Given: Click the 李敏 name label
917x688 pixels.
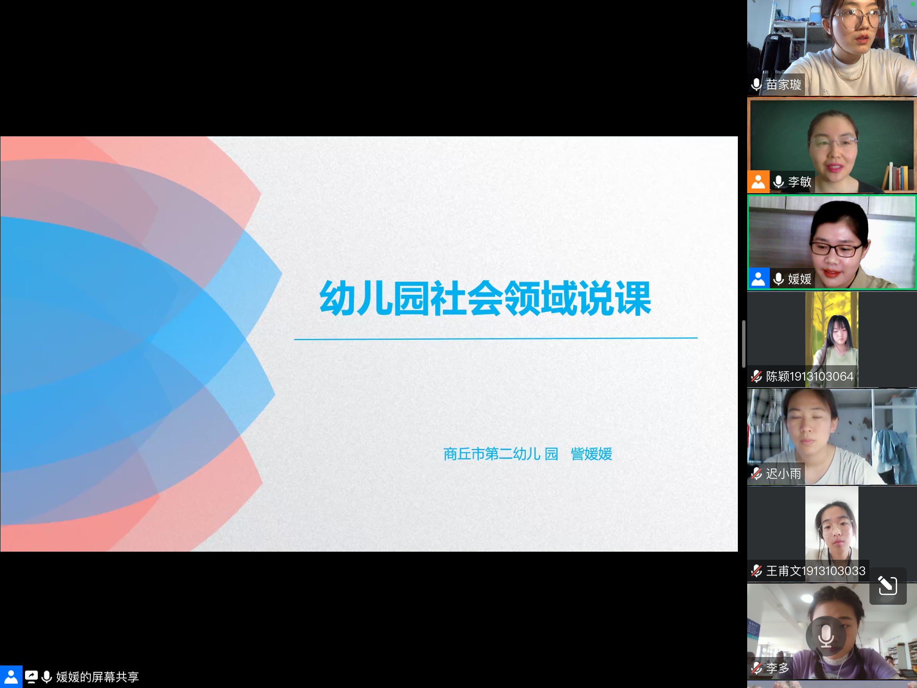Looking at the screenshot, I should click(800, 182).
